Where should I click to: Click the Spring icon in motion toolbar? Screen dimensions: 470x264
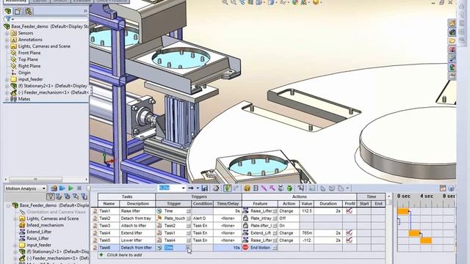point(256,188)
